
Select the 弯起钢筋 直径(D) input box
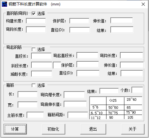pos(88,73)
